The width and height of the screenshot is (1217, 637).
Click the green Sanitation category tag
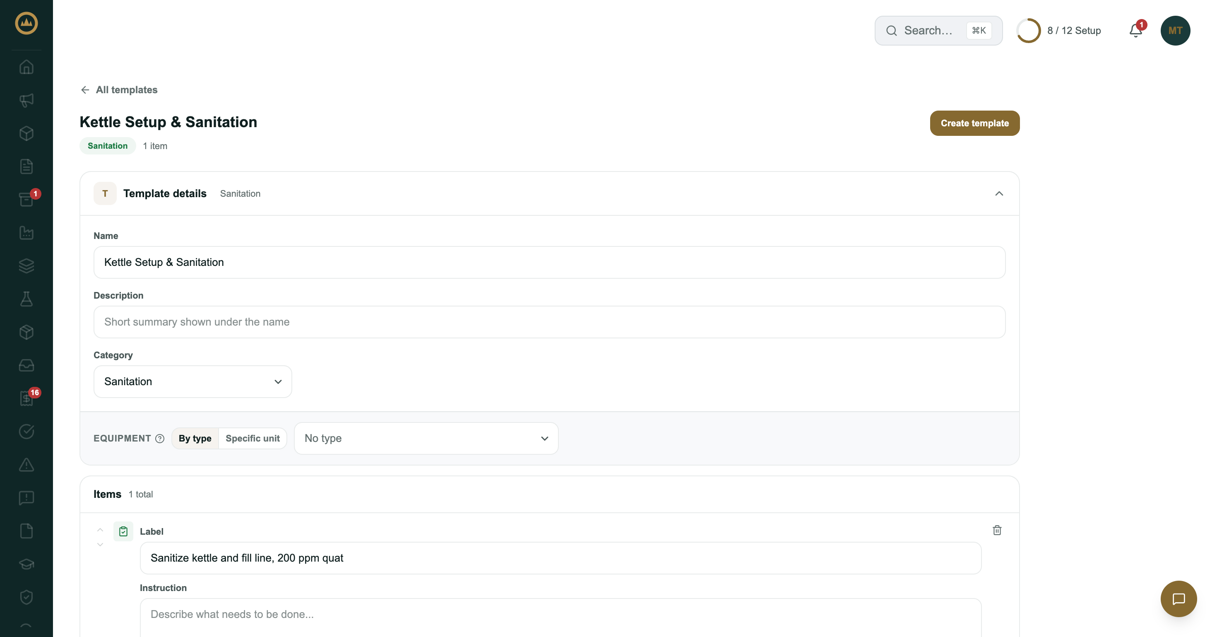coord(107,146)
